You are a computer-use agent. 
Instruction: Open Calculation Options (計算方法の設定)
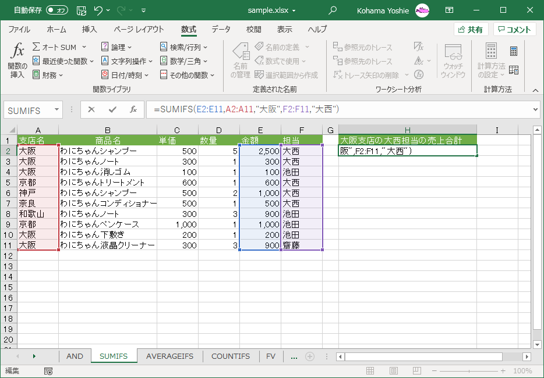tap(491, 60)
